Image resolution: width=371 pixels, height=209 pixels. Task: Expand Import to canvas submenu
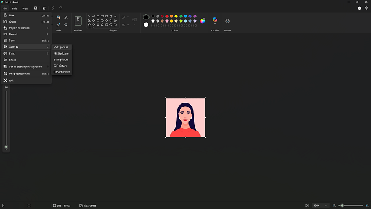coord(27,28)
